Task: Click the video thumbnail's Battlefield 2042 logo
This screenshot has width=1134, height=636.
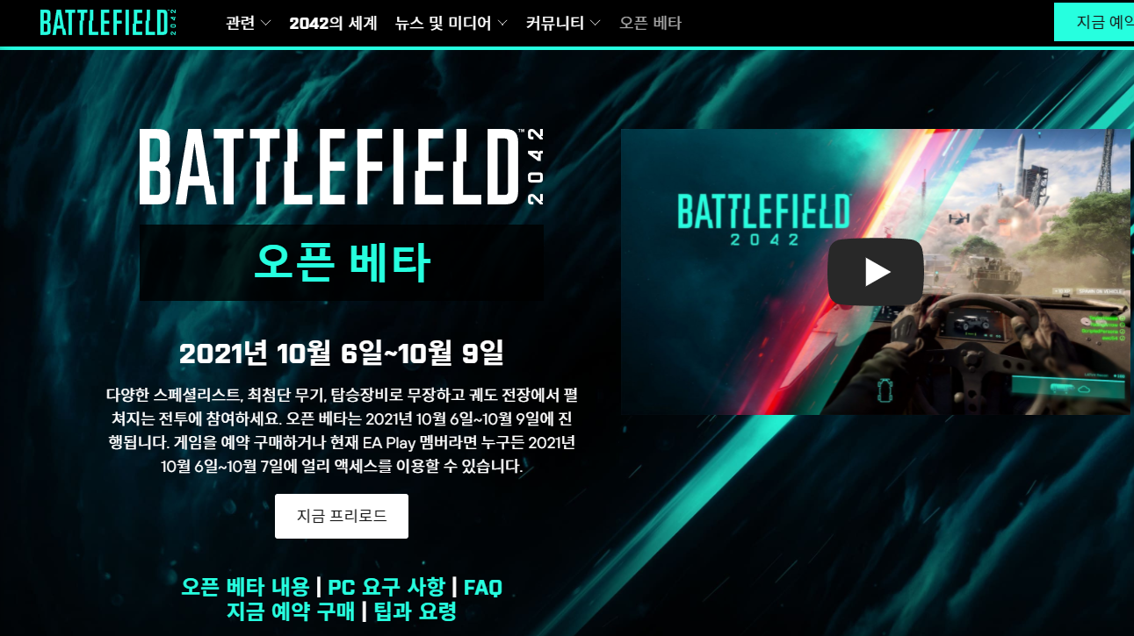Action: pos(762,219)
